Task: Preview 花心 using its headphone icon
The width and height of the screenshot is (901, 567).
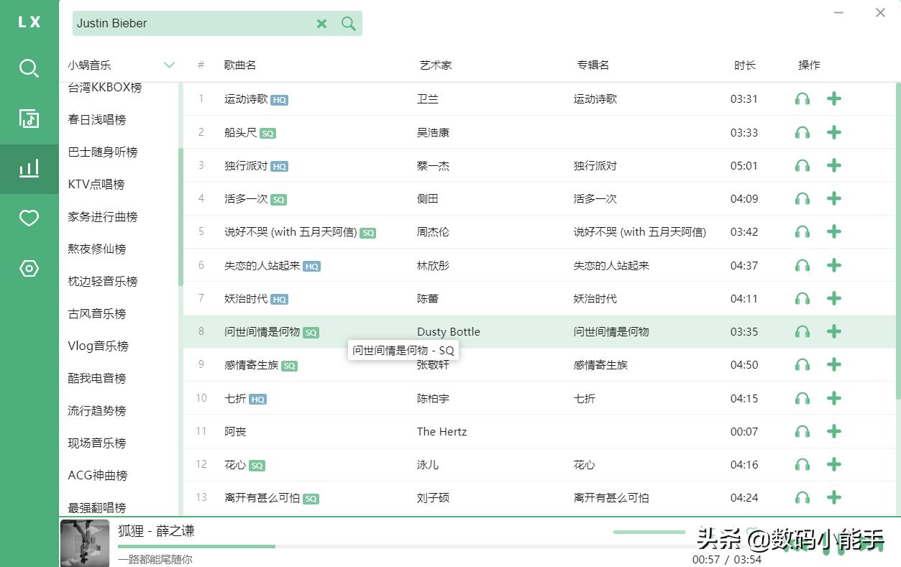Action: tap(802, 464)
